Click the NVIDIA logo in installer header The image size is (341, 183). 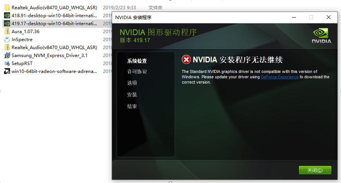322,36
